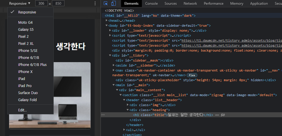Expand the __loader div node

pos(110,30)
